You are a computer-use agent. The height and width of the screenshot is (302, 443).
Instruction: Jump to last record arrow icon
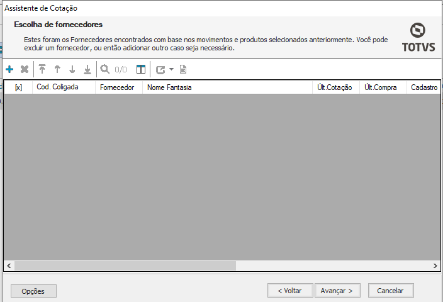coord(87,69)
